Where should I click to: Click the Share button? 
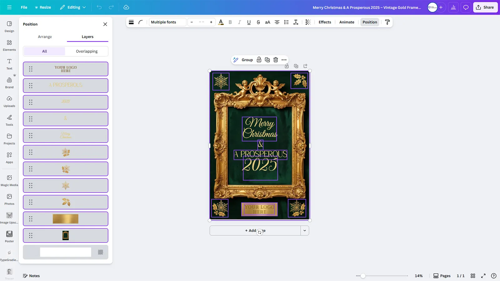[485, 7]
